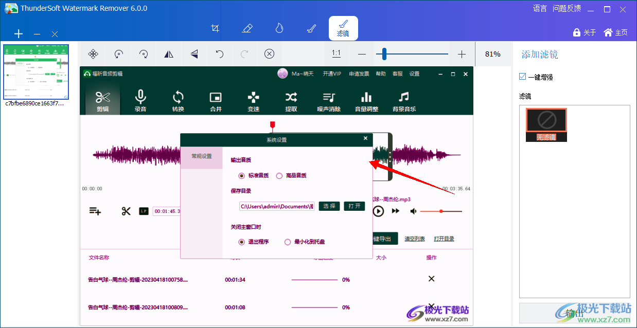Click the 81% zoom value
The height and width of the screenshot is (328, 637).
point(492,54)
